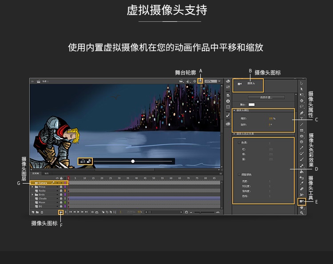Select the Line tool

[x=301, y=124]
